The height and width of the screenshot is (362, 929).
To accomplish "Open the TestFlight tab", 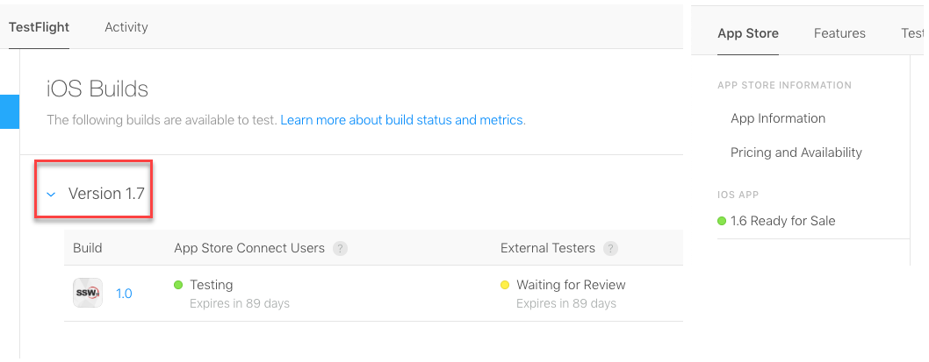I will [x=39, y=27].
